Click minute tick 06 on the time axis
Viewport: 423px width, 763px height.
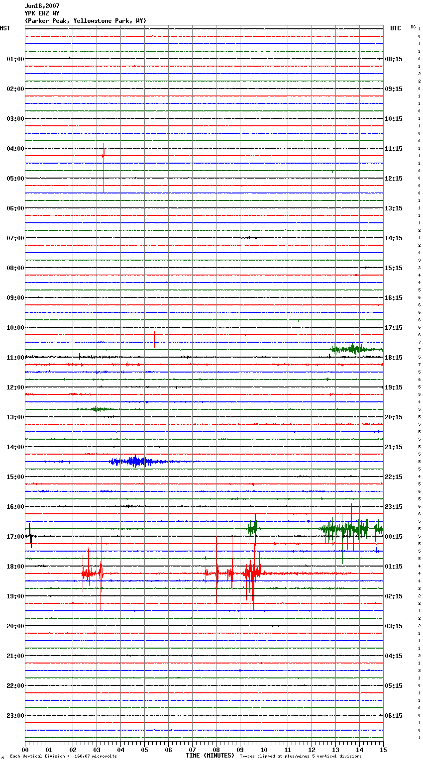(168, 750)
